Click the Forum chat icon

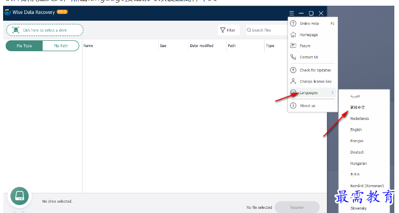click(x=293, y=45)
